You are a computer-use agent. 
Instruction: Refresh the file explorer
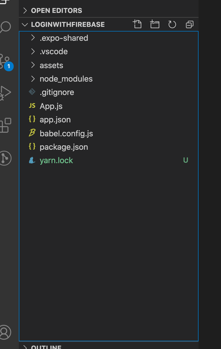172,24
